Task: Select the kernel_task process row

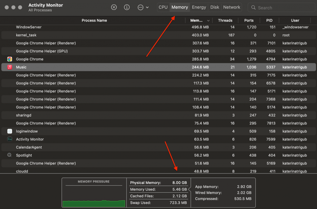Action: 158,35
